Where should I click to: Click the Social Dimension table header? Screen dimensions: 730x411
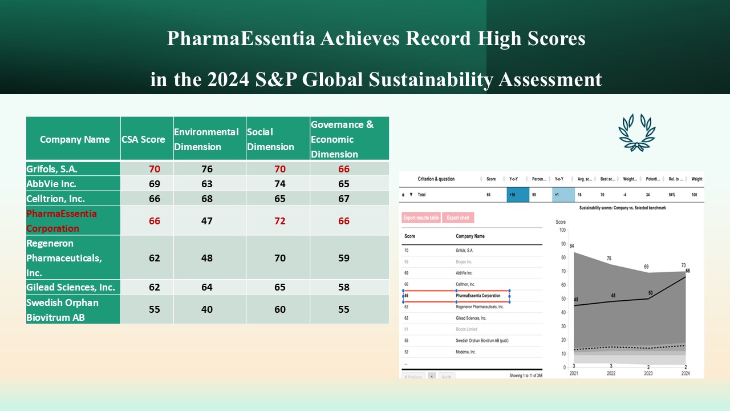click(x=278, y=139)
